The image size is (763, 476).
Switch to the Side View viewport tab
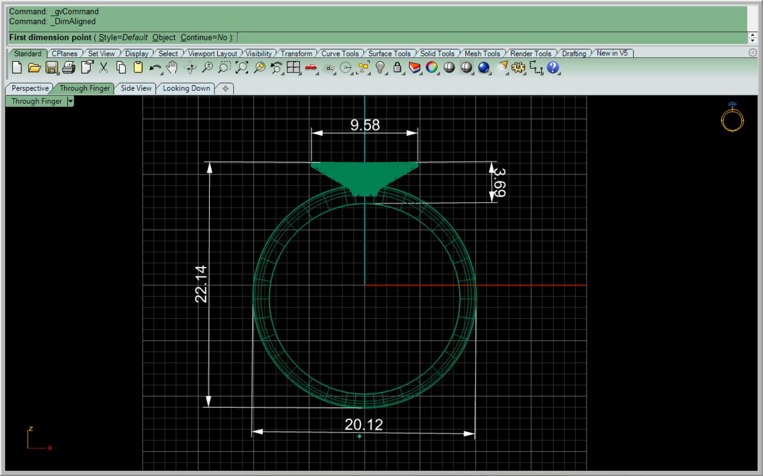tap(136, 88)
